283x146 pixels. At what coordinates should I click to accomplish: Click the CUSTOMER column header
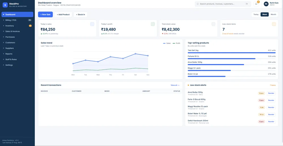pyautogui.click(x=76, y=91)
